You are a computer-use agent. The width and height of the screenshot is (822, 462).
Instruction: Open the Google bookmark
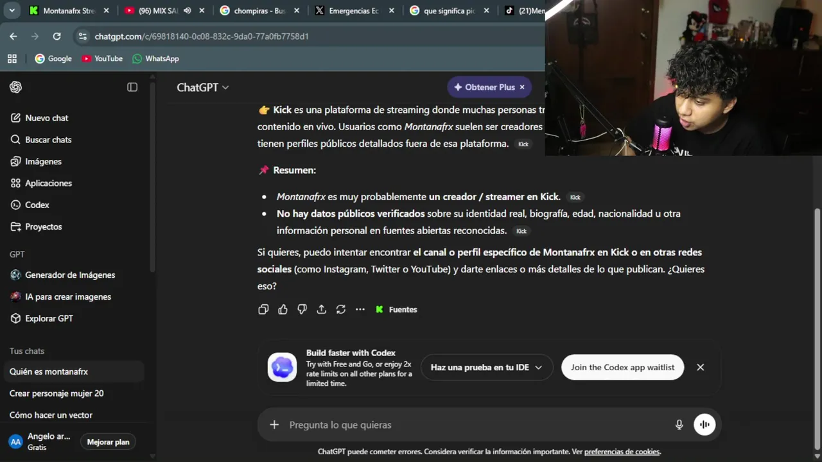coord(53,58)
